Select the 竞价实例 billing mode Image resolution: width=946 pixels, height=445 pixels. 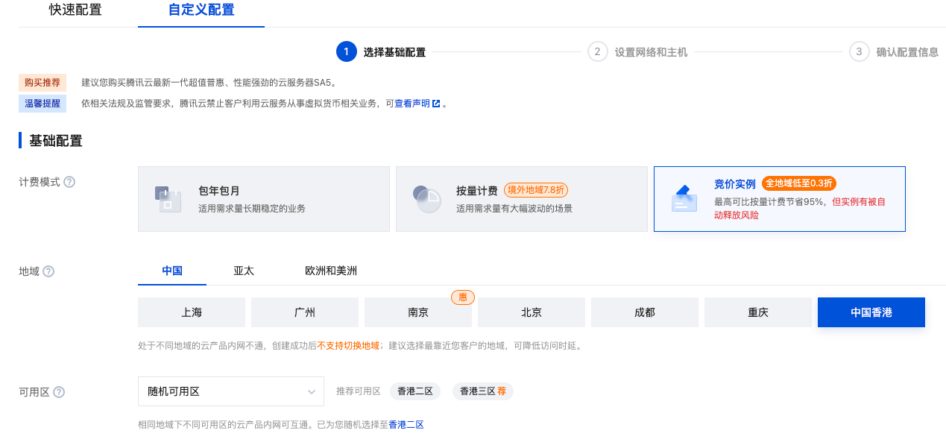coord(780,199)
